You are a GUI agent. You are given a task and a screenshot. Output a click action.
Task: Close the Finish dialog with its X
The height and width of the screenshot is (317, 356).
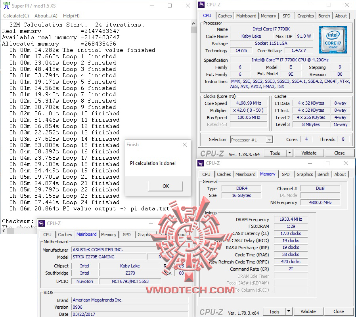coord(185,145)
